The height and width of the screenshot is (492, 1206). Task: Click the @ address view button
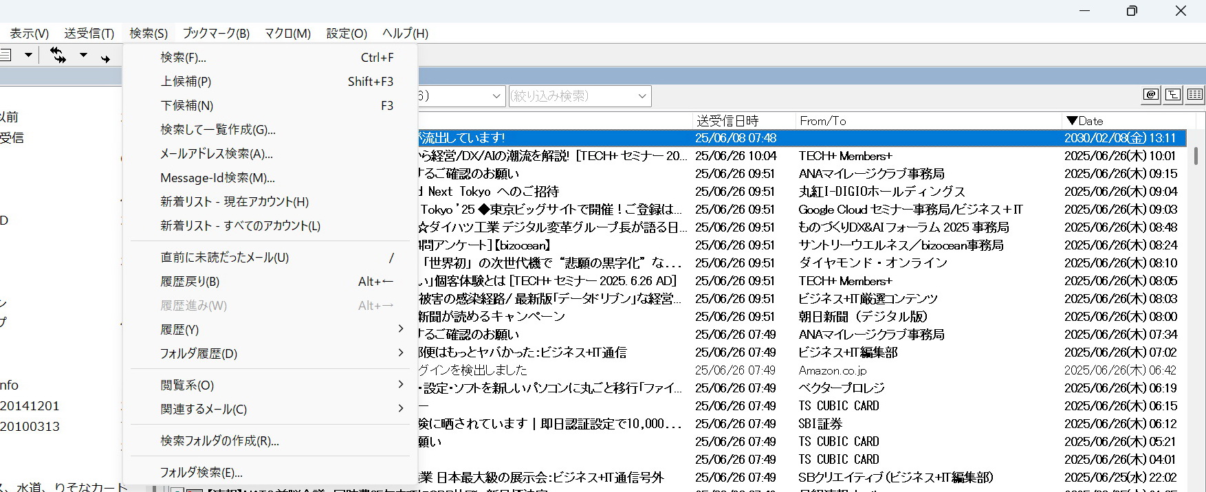1150,95
